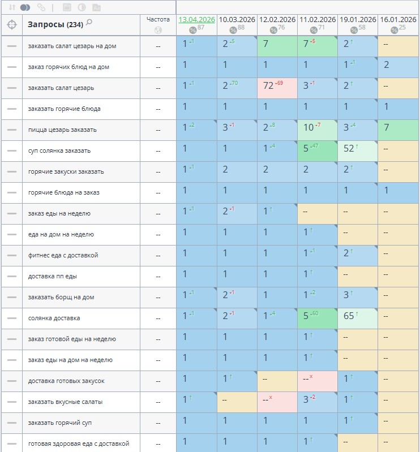Toggle the half-circle contrast icon
Image resolution: width=420 pixels, height=452 pixels.
pos(82,7)
